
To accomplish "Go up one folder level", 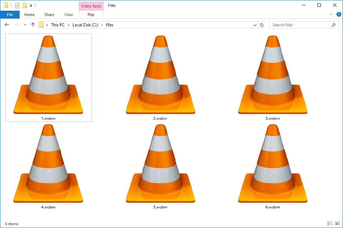I will (x=33, y=25).
